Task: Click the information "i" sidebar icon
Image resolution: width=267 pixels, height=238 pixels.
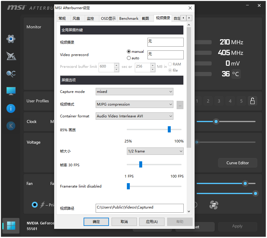Action: (x=11, y=109)
